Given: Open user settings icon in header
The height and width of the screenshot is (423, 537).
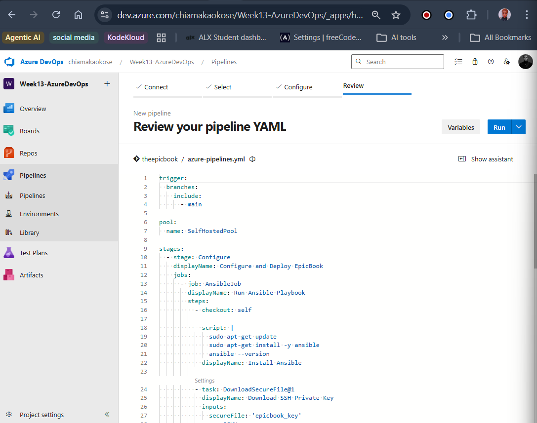Looking at the screenshot, I should click(507, 62).
